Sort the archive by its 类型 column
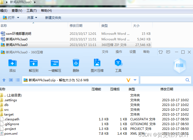This screenshot has width=193, height=140. [132, 89]
